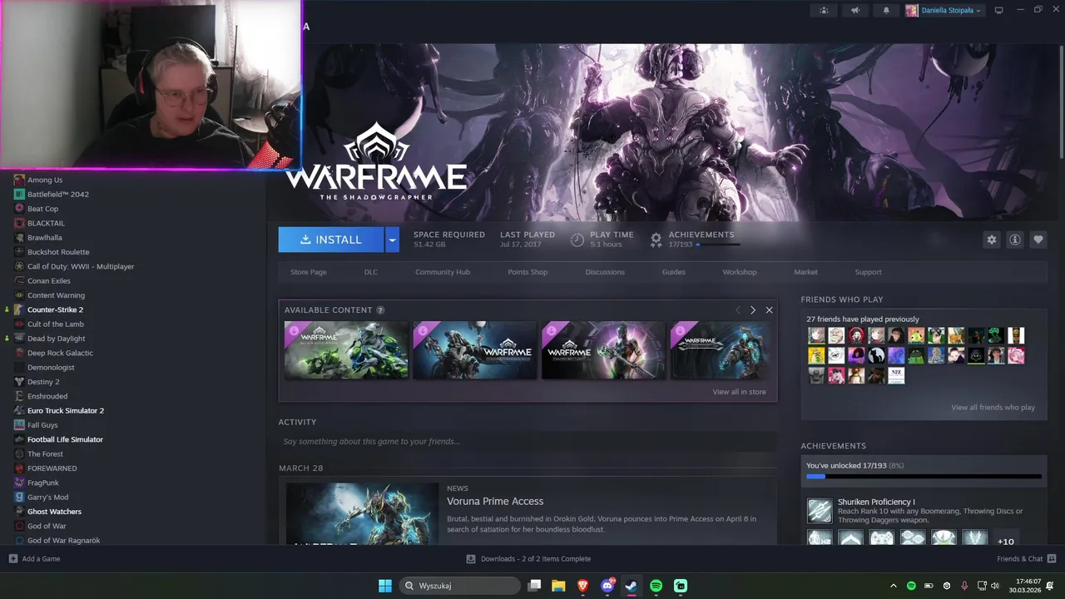Select Dead by Daylight in the library list
Viewport: 1065px width, 599px height.
point(56,339)
